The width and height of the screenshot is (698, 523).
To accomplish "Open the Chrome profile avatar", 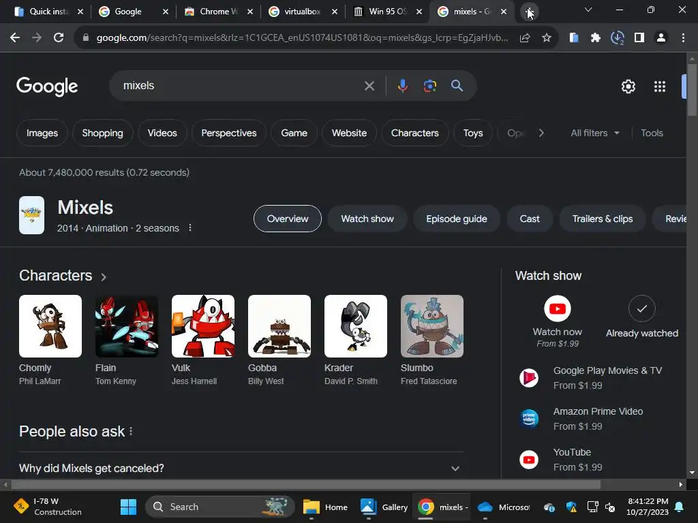I will [661, 38].
